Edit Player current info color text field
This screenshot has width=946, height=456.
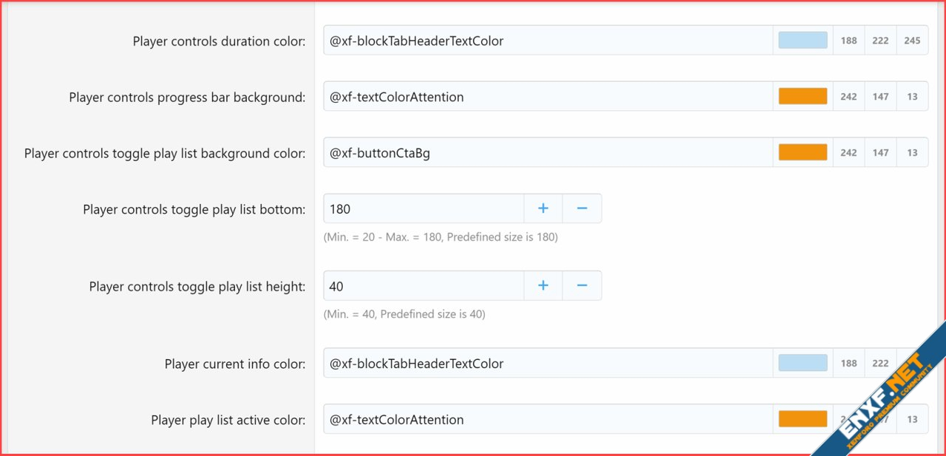(x=551, y=363)
